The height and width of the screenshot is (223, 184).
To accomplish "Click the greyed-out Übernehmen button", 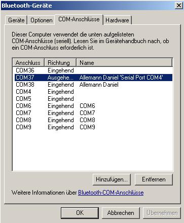I will coord(162,213).
